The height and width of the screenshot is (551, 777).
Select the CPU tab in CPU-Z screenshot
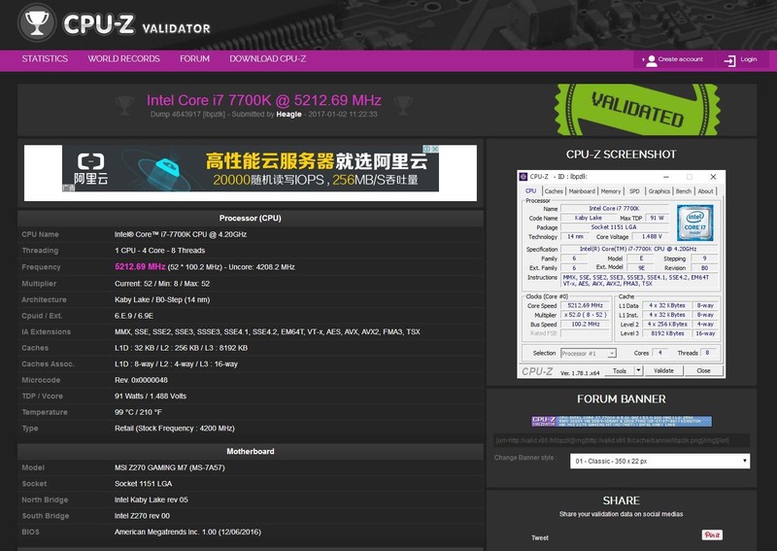(530, 190)
